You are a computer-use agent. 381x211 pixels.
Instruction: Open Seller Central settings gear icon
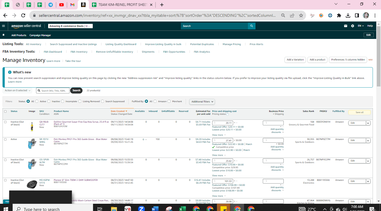[352, 26]
